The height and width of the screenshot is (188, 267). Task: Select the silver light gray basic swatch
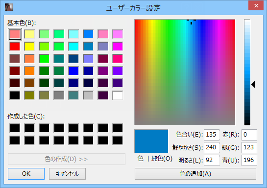88,95
